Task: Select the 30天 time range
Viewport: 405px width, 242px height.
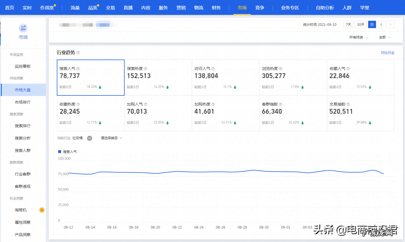Action: click(360, 24)
